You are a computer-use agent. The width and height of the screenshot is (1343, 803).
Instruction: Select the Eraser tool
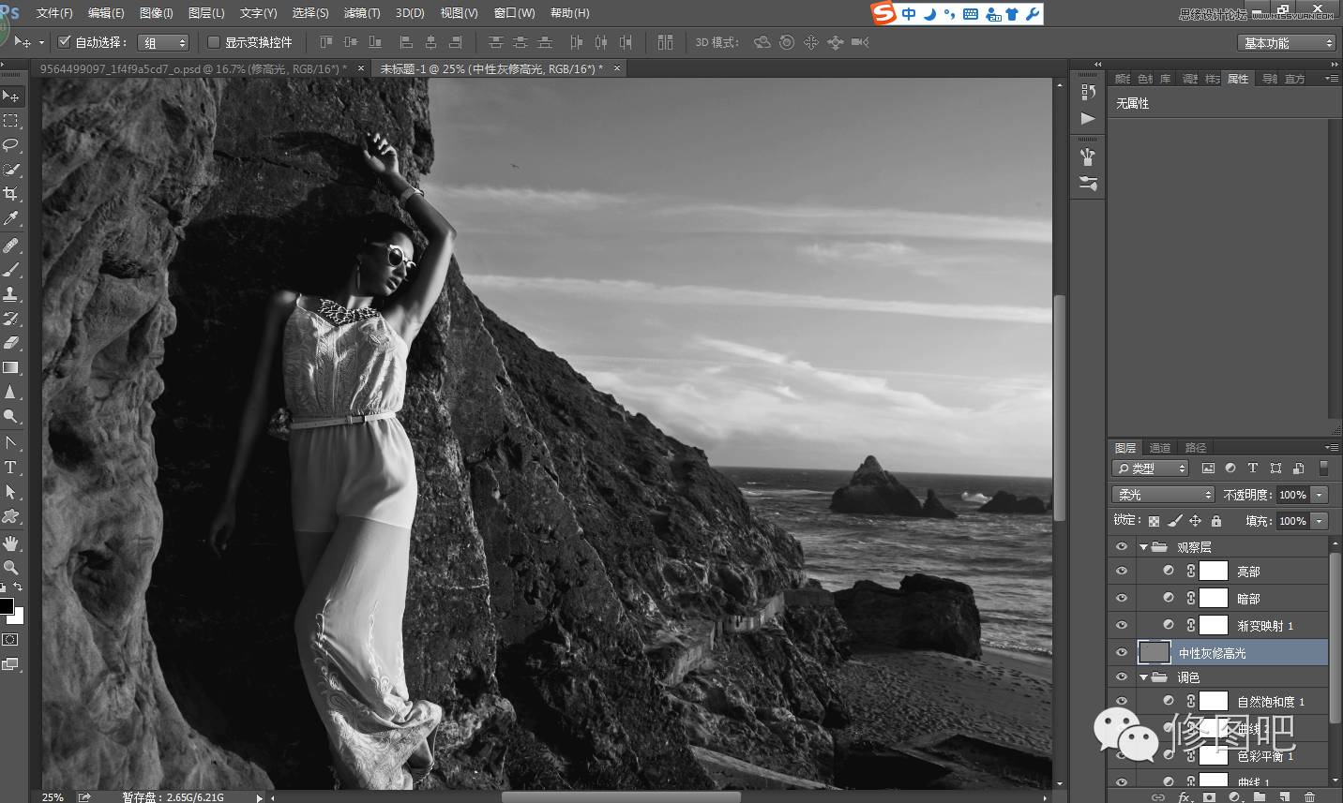click(11, 343)
